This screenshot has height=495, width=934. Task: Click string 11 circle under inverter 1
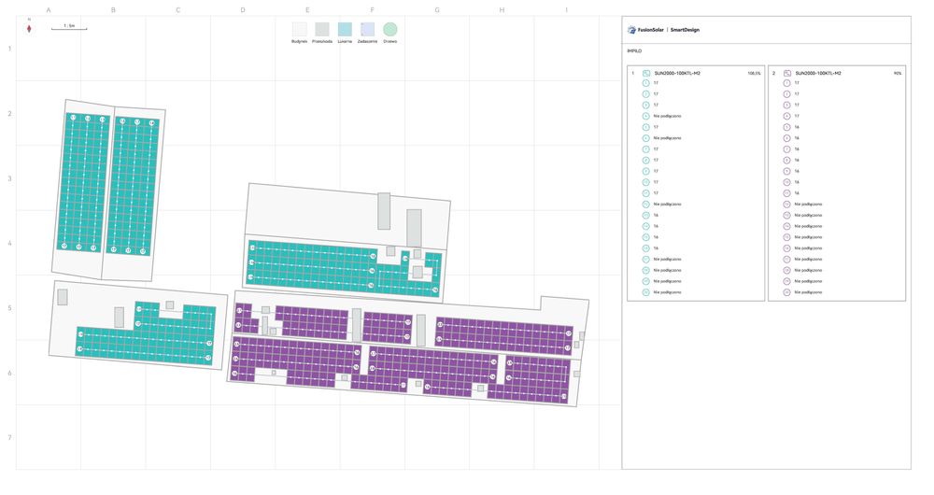click(645, 193)
